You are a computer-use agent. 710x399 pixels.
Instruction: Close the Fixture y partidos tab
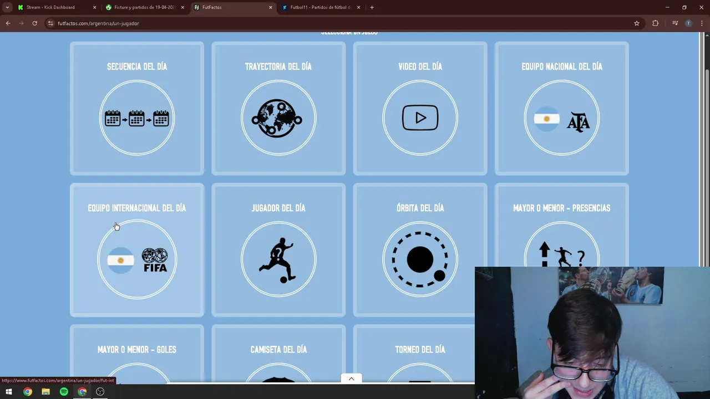pos(182,7)
